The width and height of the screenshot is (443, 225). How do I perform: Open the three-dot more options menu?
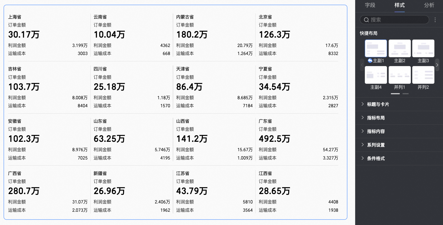tap(435, 20)
